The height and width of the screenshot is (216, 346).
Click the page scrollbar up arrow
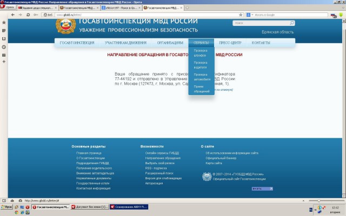pos(344,21)
